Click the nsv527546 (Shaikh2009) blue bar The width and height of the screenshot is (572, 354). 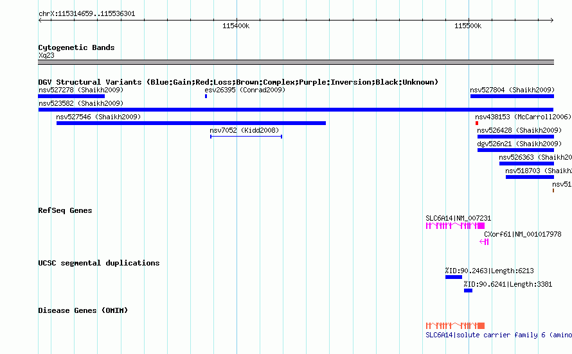pos(191,123)
